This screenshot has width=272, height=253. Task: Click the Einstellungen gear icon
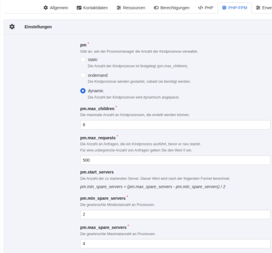[12, 27]
